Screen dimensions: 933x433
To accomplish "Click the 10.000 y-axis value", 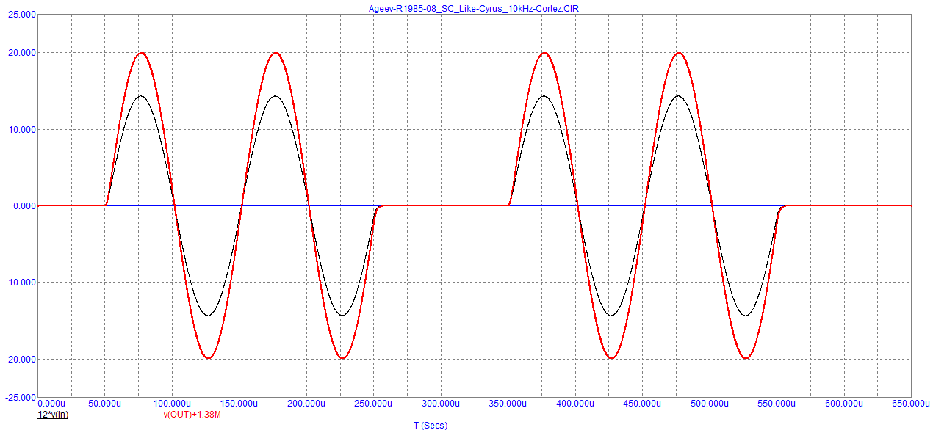I will coord(22,130).
